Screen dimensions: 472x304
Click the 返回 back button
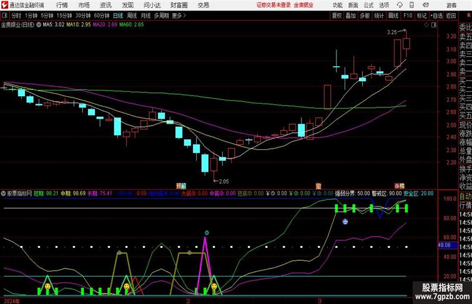(x=451, y=16)
